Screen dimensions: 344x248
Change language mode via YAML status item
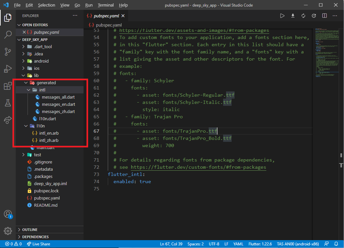coord(238,244)
